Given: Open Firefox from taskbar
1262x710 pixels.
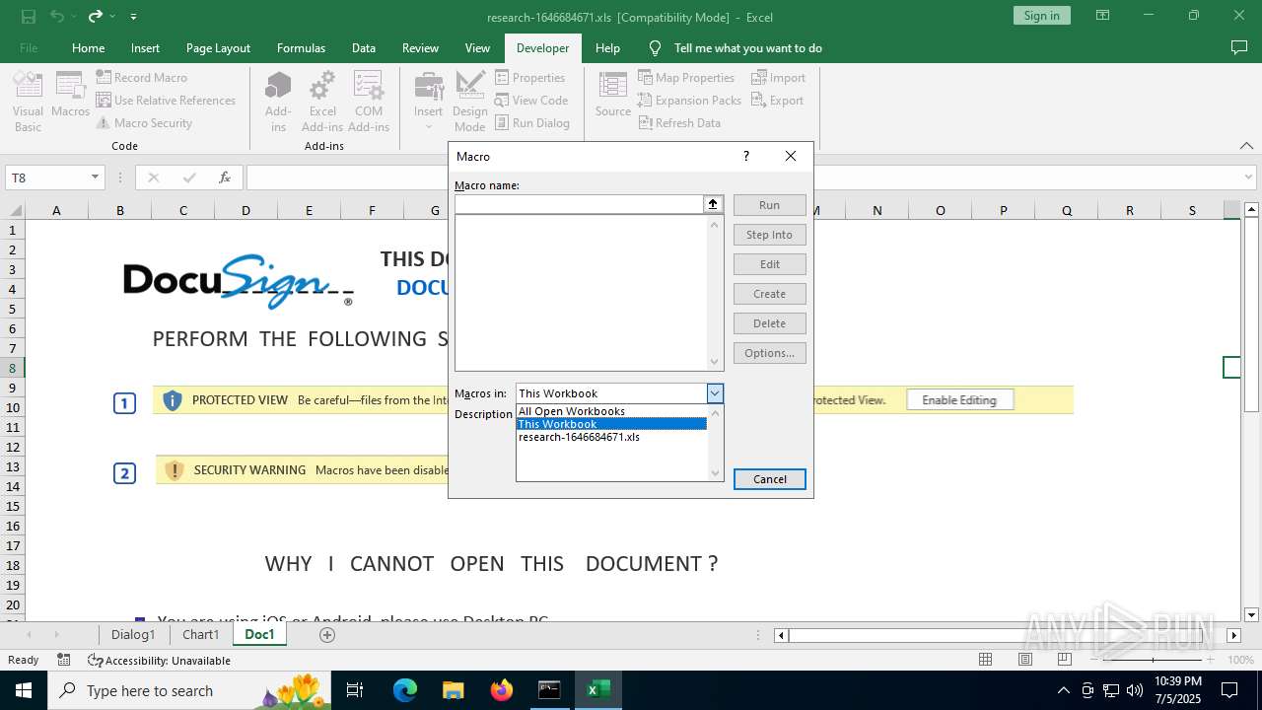Looking at the screenshot, I should click(x=502, y=690).
